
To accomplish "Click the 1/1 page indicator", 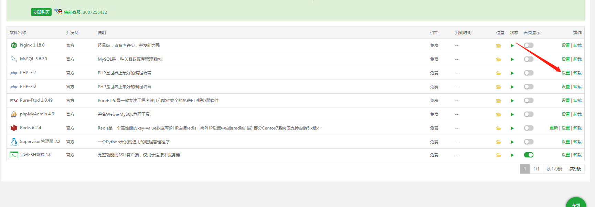I will tap(536, 169).
